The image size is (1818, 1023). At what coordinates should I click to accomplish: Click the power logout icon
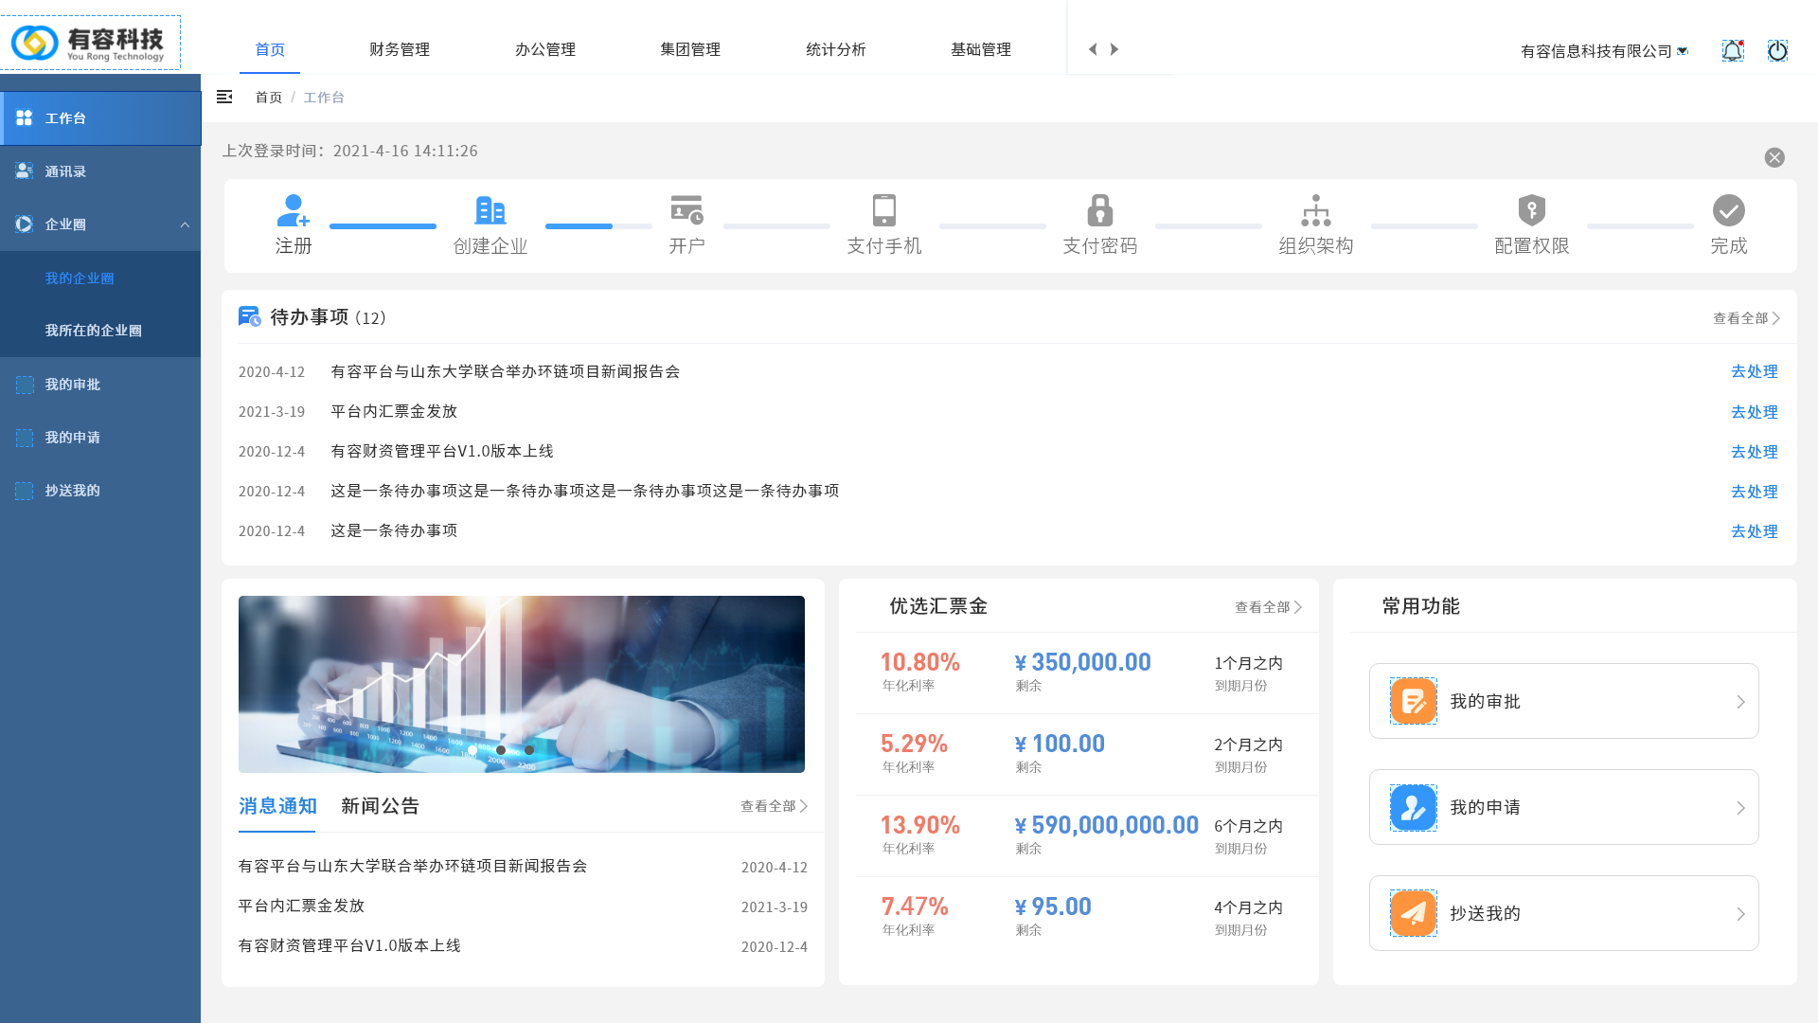pyautogui.click(x=1777, y=50)
